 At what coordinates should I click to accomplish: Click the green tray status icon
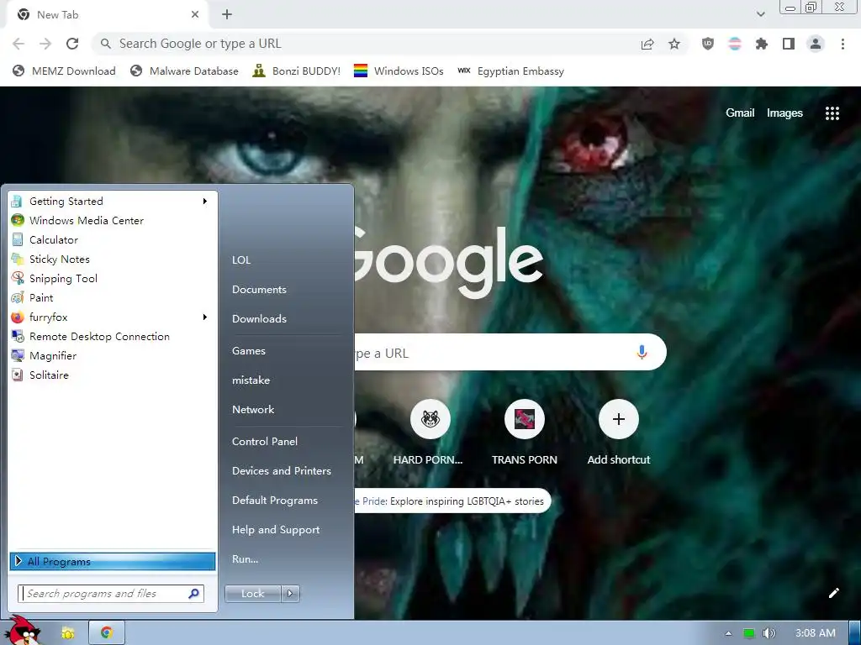pos(748,633)
